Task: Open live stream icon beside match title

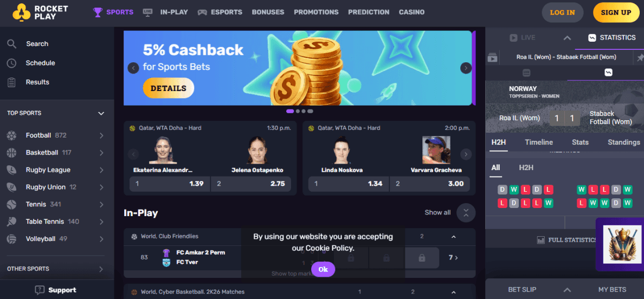Action: [x=492, y=58]
